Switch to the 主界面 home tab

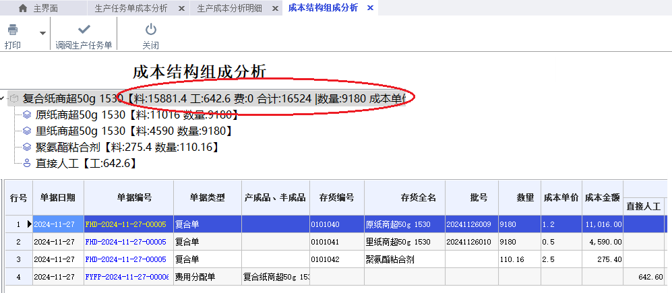(x=38, y=8)
